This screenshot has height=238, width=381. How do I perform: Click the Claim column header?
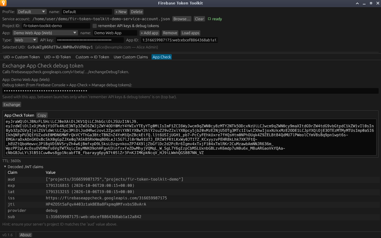click(13, 173)
